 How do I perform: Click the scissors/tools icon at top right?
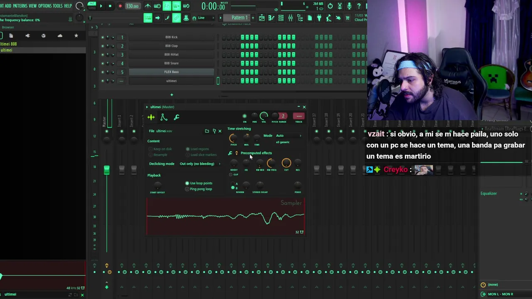(340, 6)
